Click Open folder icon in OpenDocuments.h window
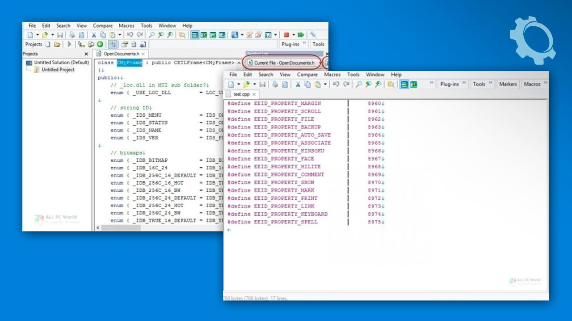This screenshot has width=572, height=321. [45, 35]
